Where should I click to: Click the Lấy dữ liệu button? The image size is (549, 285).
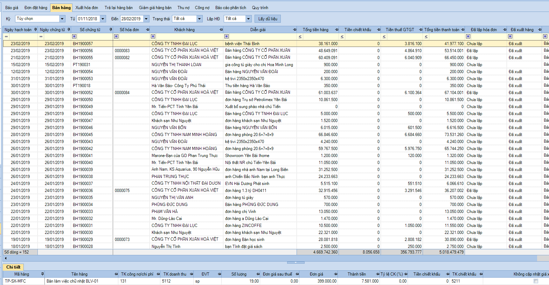pos(267,19)
